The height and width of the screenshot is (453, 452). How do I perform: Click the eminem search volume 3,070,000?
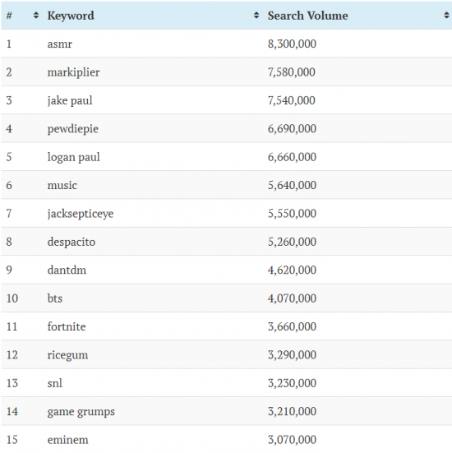[x=292, y=440]
